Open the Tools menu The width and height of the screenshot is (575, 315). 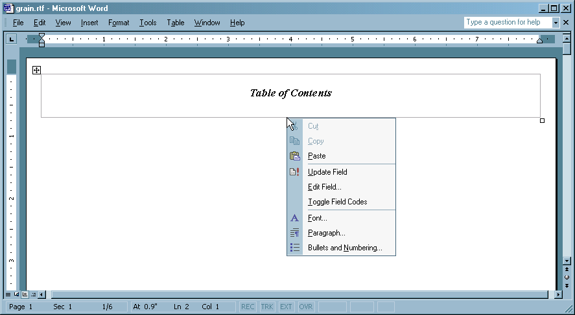click(148, 23)
